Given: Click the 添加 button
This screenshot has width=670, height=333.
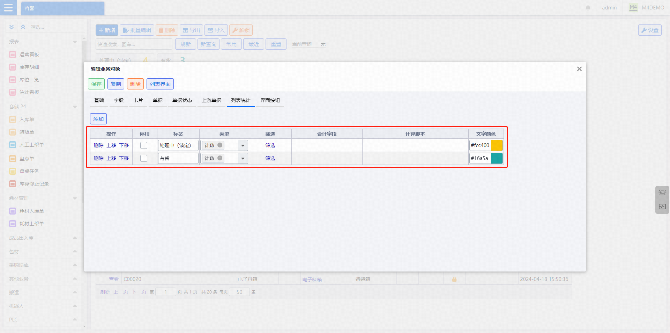Looking at the screenshot, I should click(x=98, y=119).
